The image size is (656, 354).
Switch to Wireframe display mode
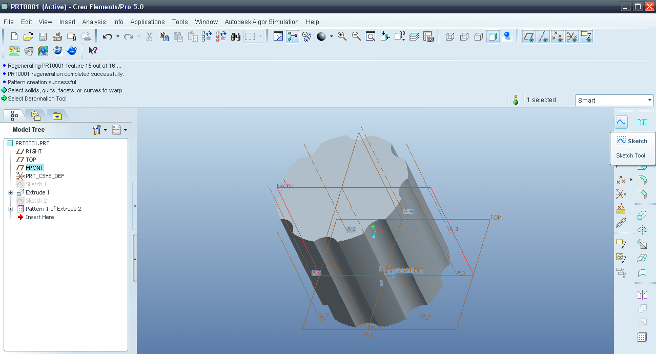coord(450,36)
